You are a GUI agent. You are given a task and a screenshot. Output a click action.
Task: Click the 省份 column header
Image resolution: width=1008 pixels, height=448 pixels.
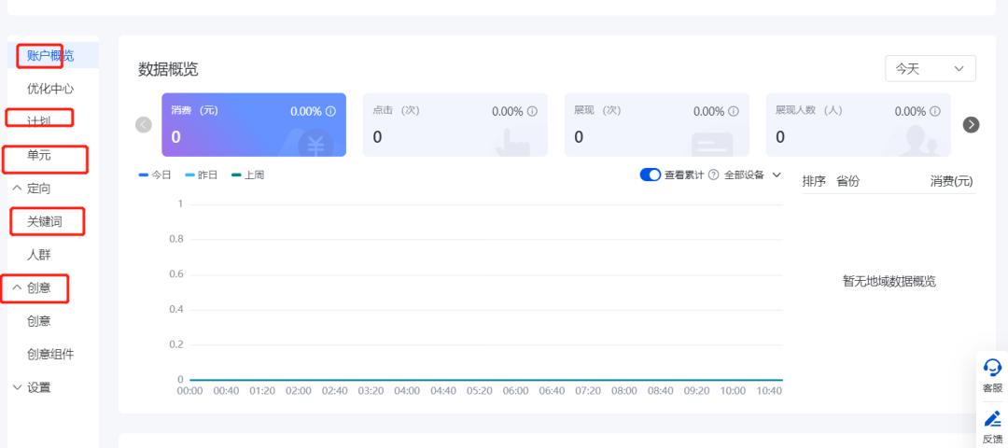[x=847, y=182]
